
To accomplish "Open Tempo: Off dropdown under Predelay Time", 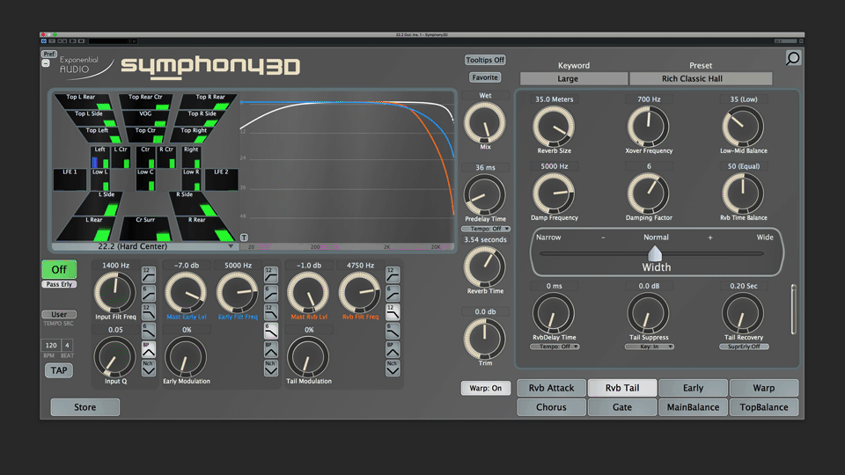I will pyautogui.click(x=486, y=229).
